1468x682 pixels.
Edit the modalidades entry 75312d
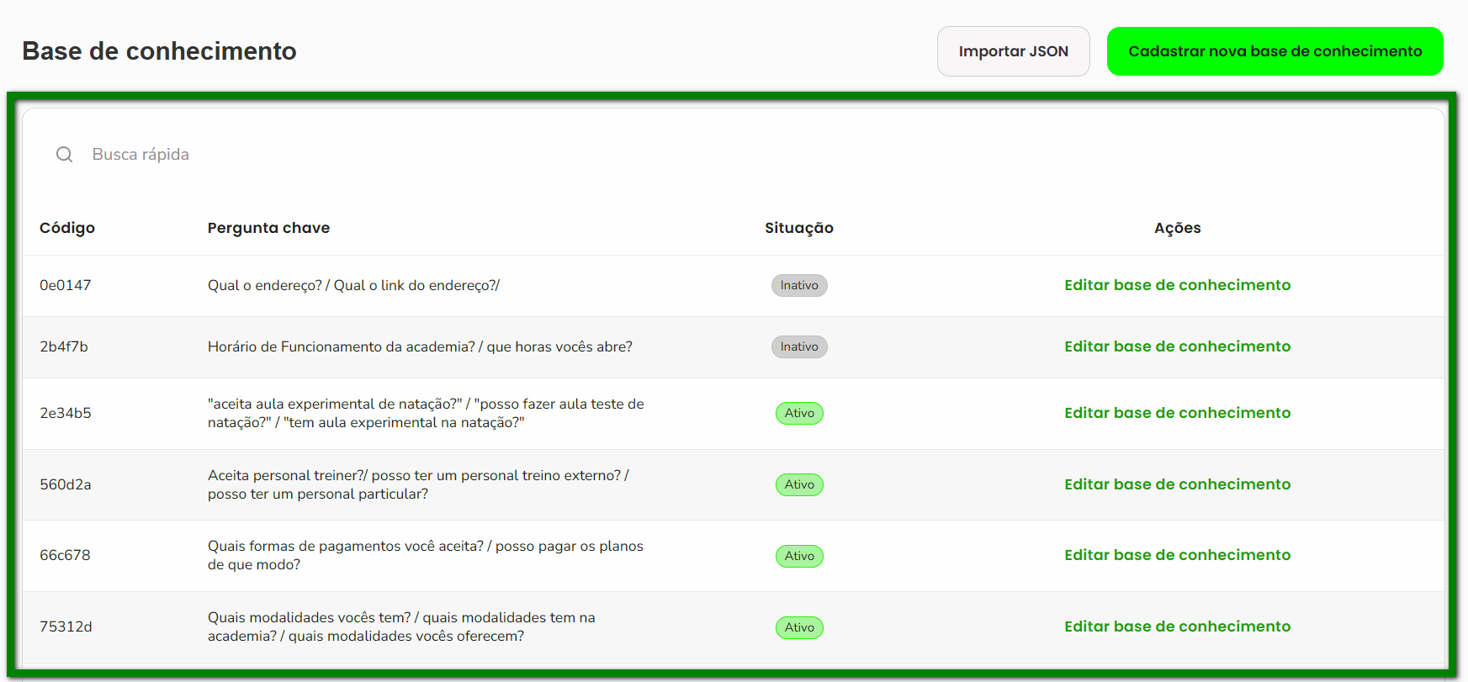[x=1177, y=626]
